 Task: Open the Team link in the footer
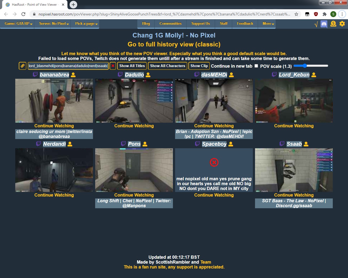(x=206, y=262)
